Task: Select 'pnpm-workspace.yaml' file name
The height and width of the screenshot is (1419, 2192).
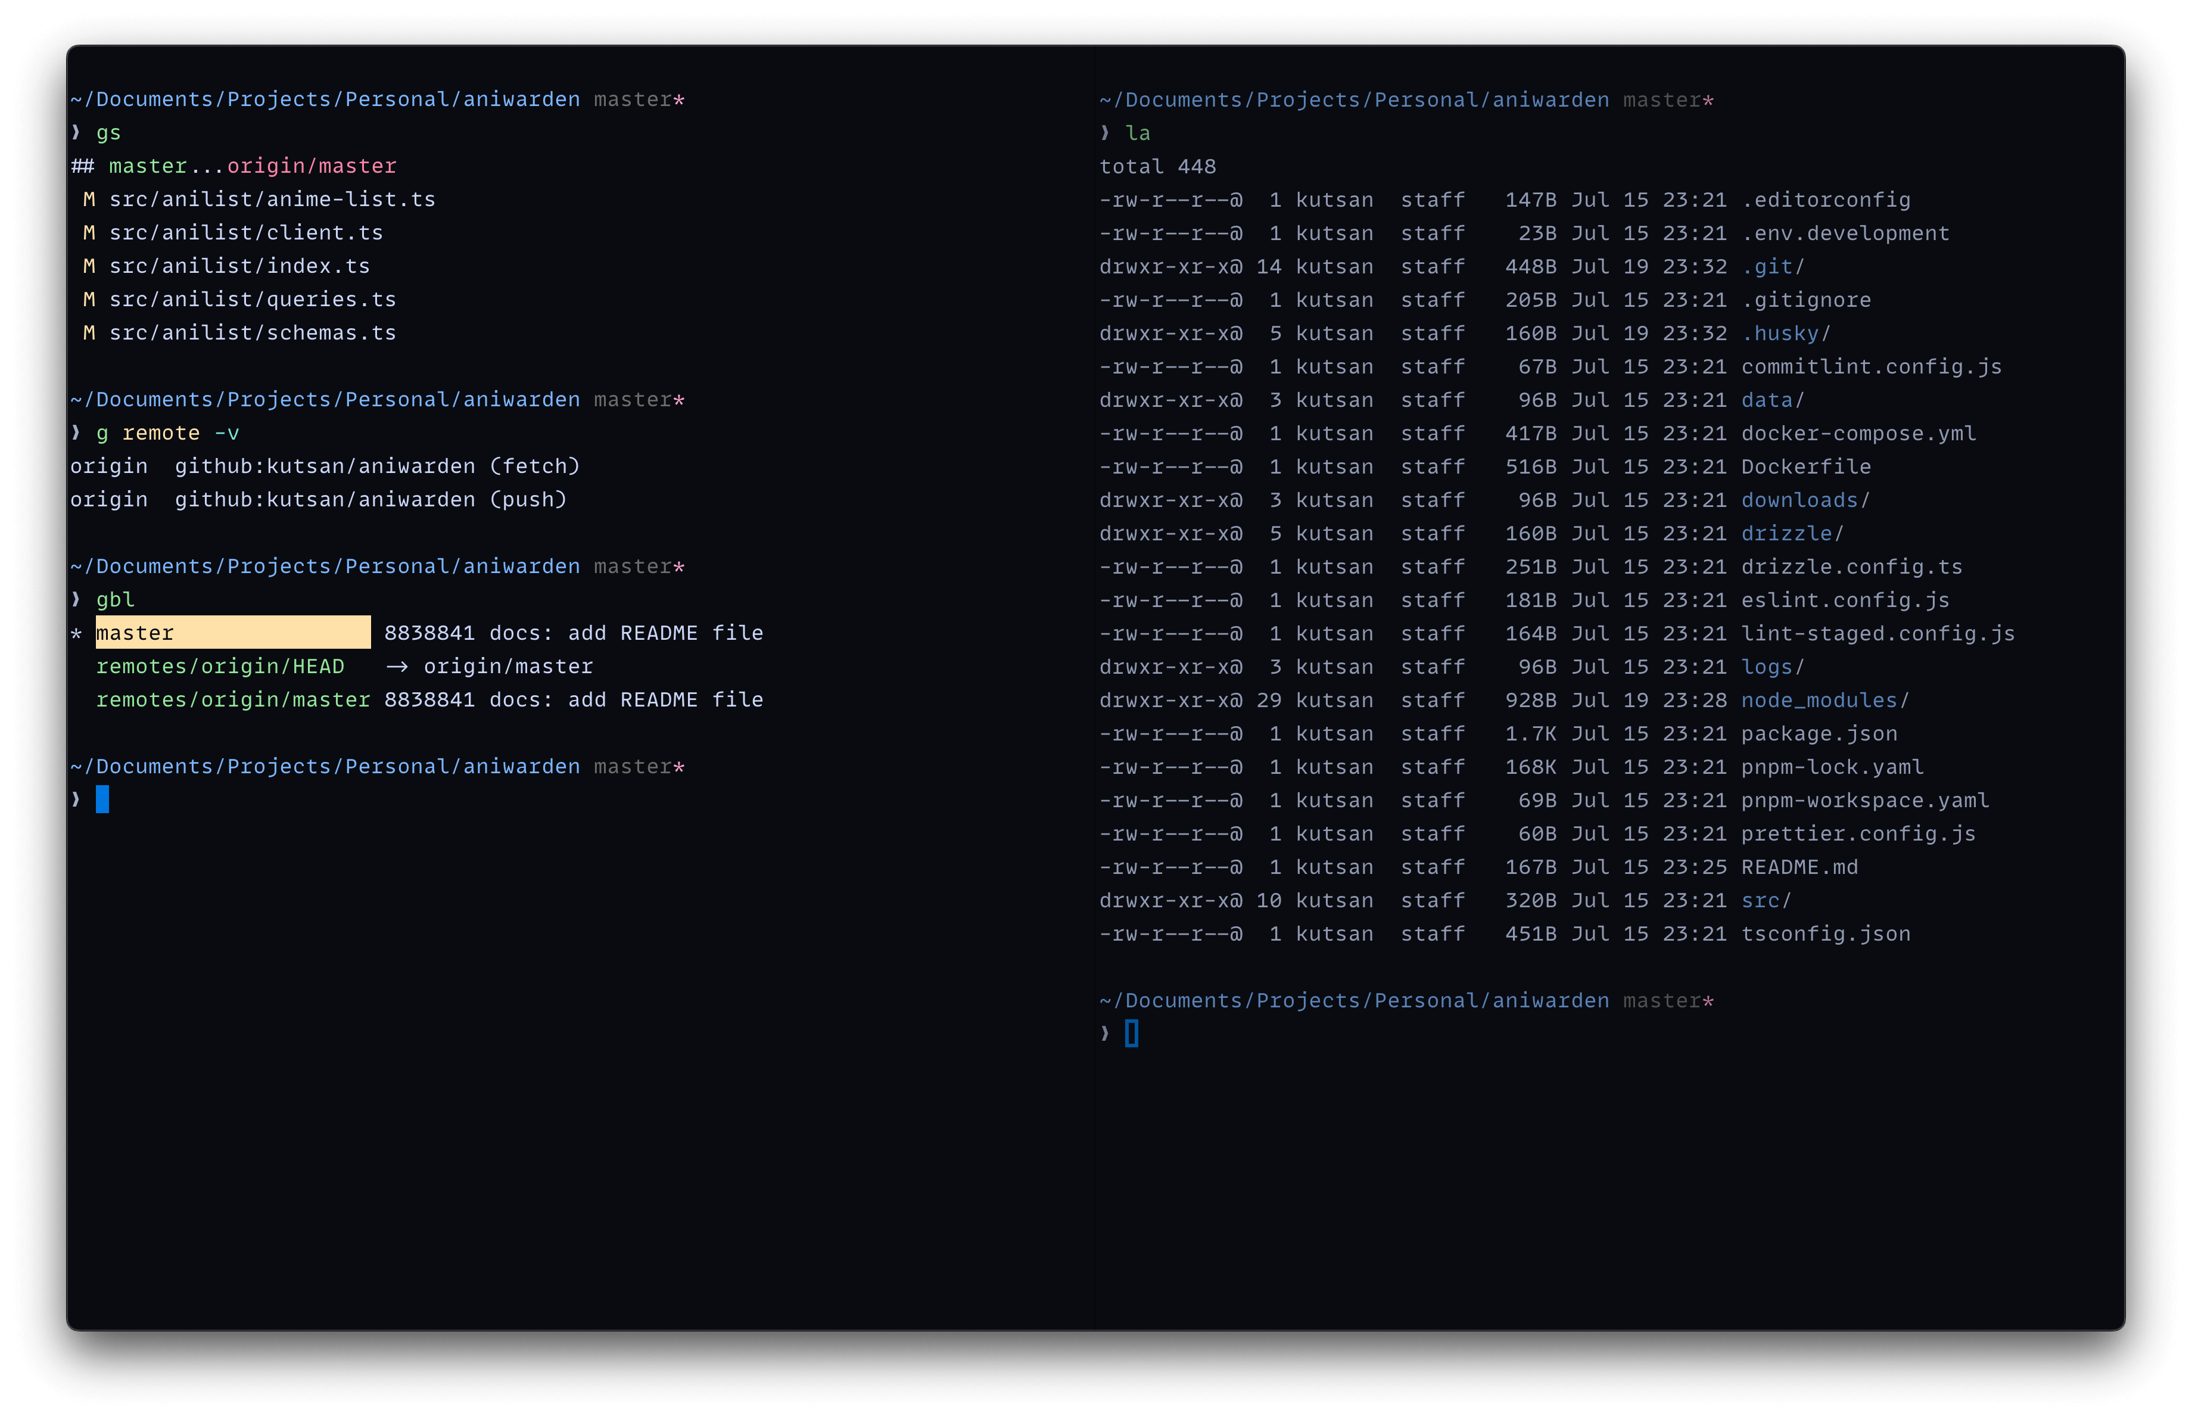Action: coord(1865,800)
